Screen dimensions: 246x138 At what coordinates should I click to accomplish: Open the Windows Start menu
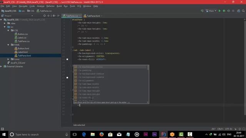point(4,135)
